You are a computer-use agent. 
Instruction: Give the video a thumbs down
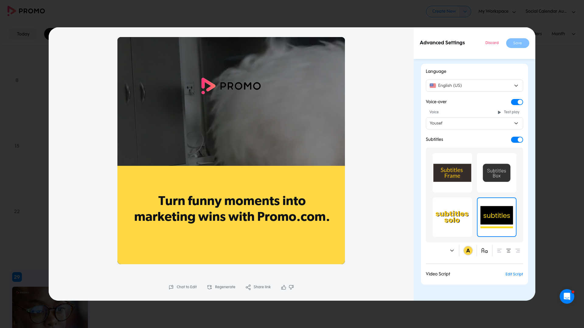[x=291, y=287]
